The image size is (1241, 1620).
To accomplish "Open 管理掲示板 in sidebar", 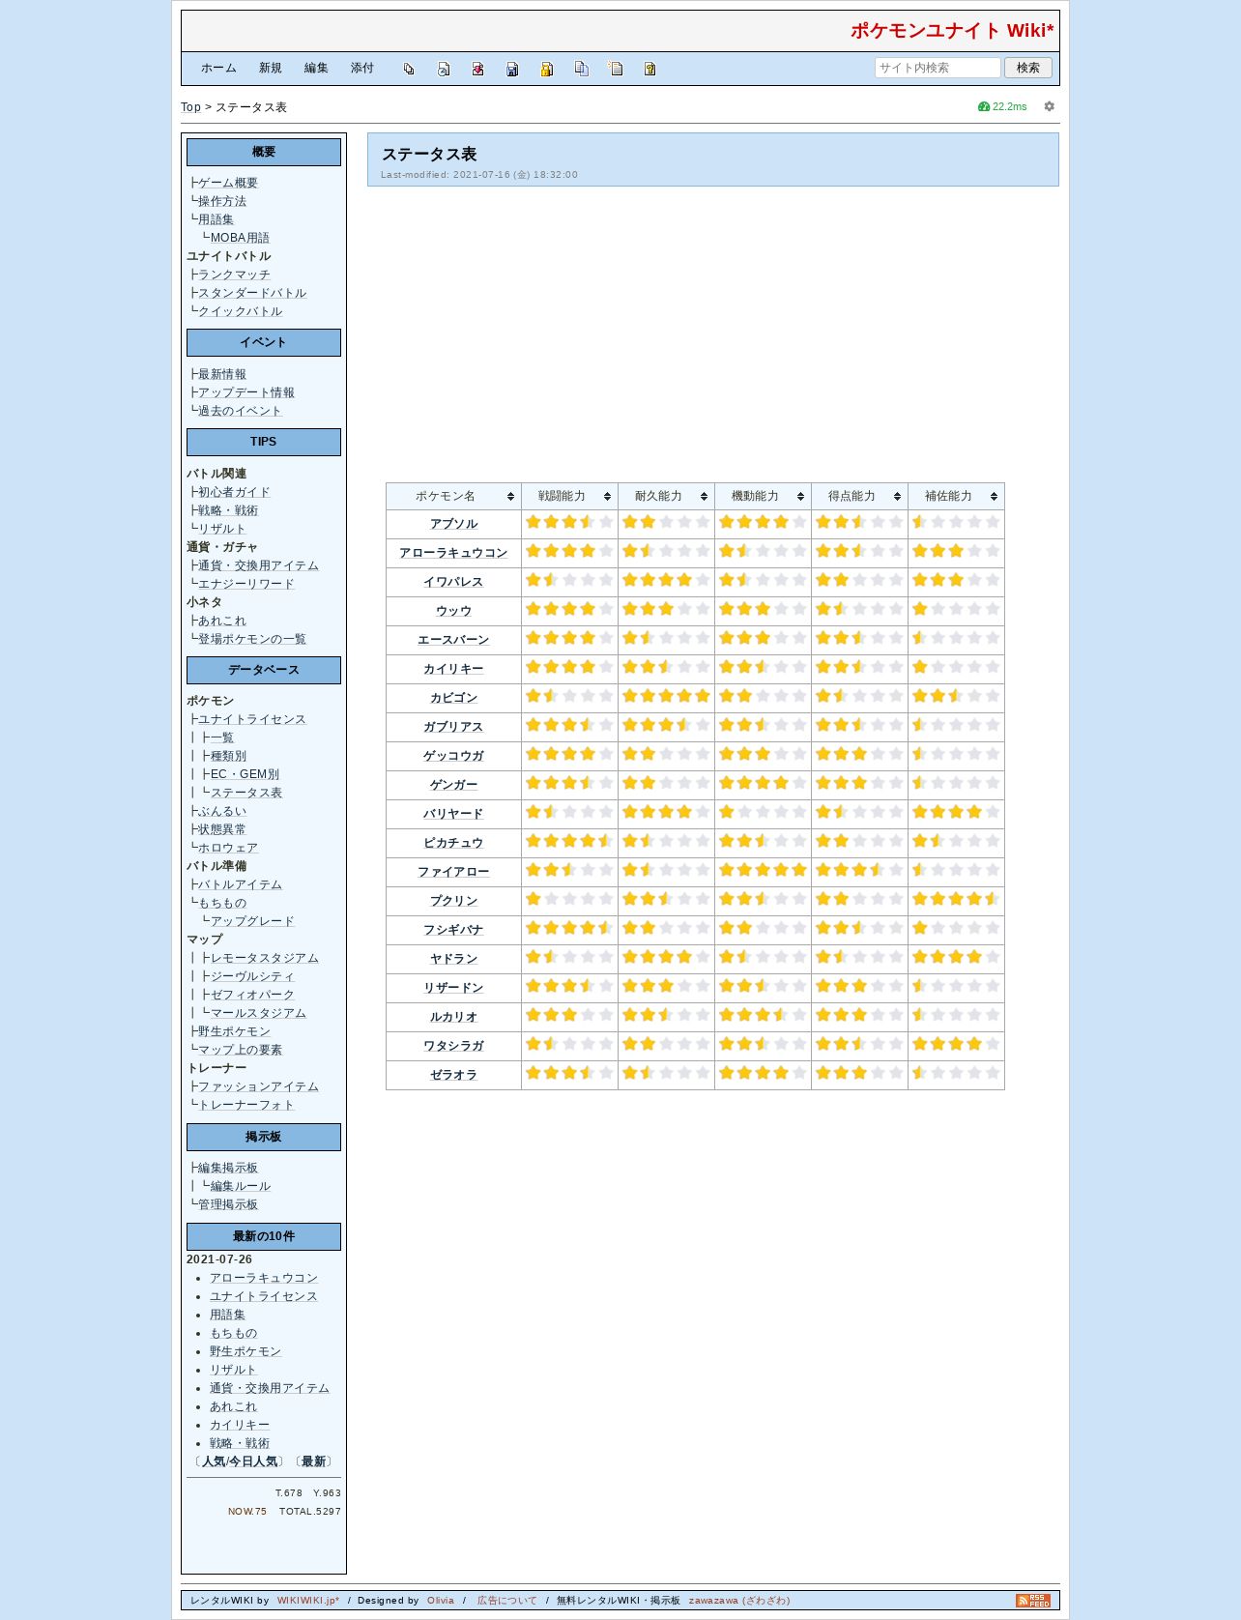I will coord(228,1204).
